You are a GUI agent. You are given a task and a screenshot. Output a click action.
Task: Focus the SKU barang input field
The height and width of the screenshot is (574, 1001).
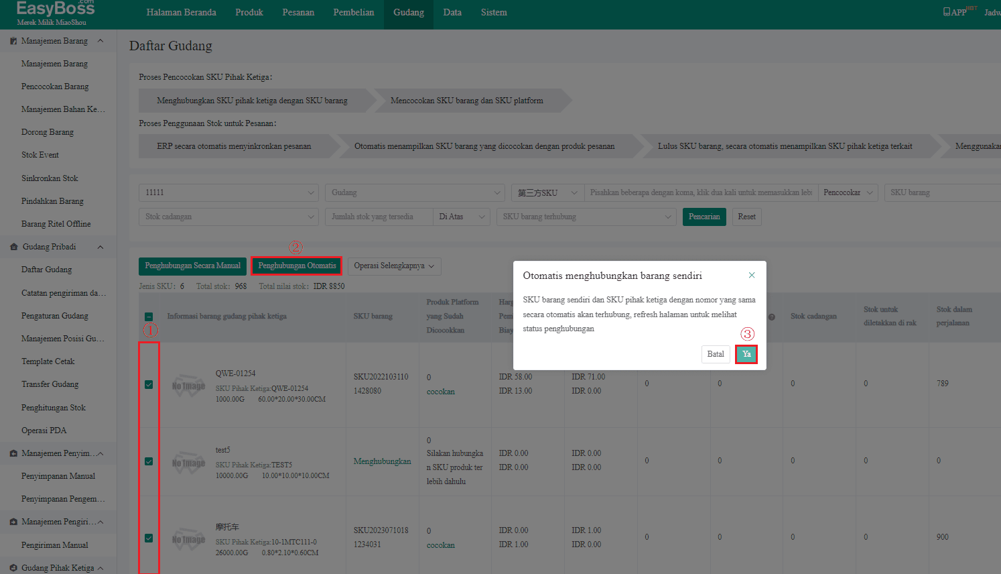[943, 192]
